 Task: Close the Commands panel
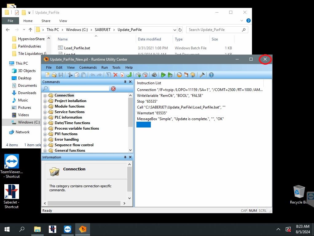(x=130, y=82)
